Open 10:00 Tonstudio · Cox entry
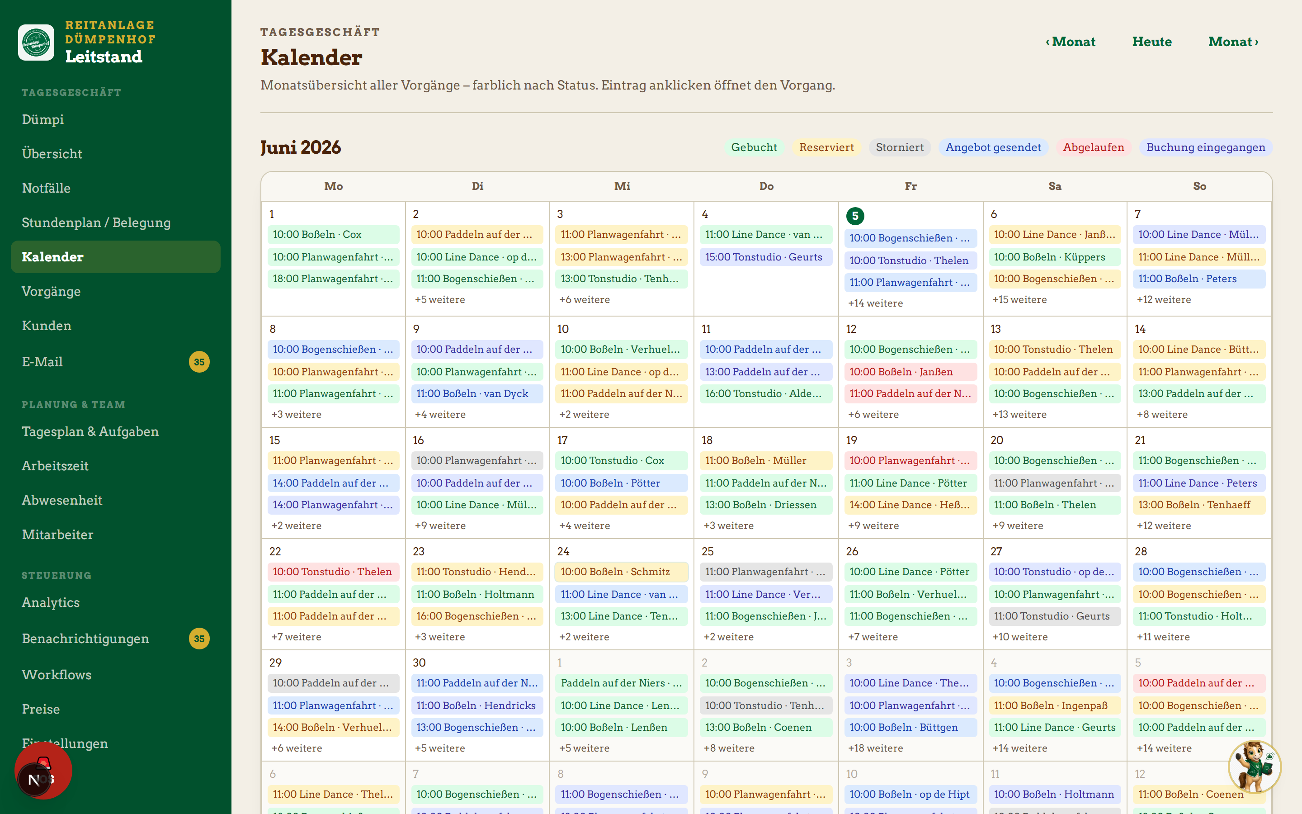The height and width of the screenshot is (814, 1302). pyautogui.click(x=622, y=461)
